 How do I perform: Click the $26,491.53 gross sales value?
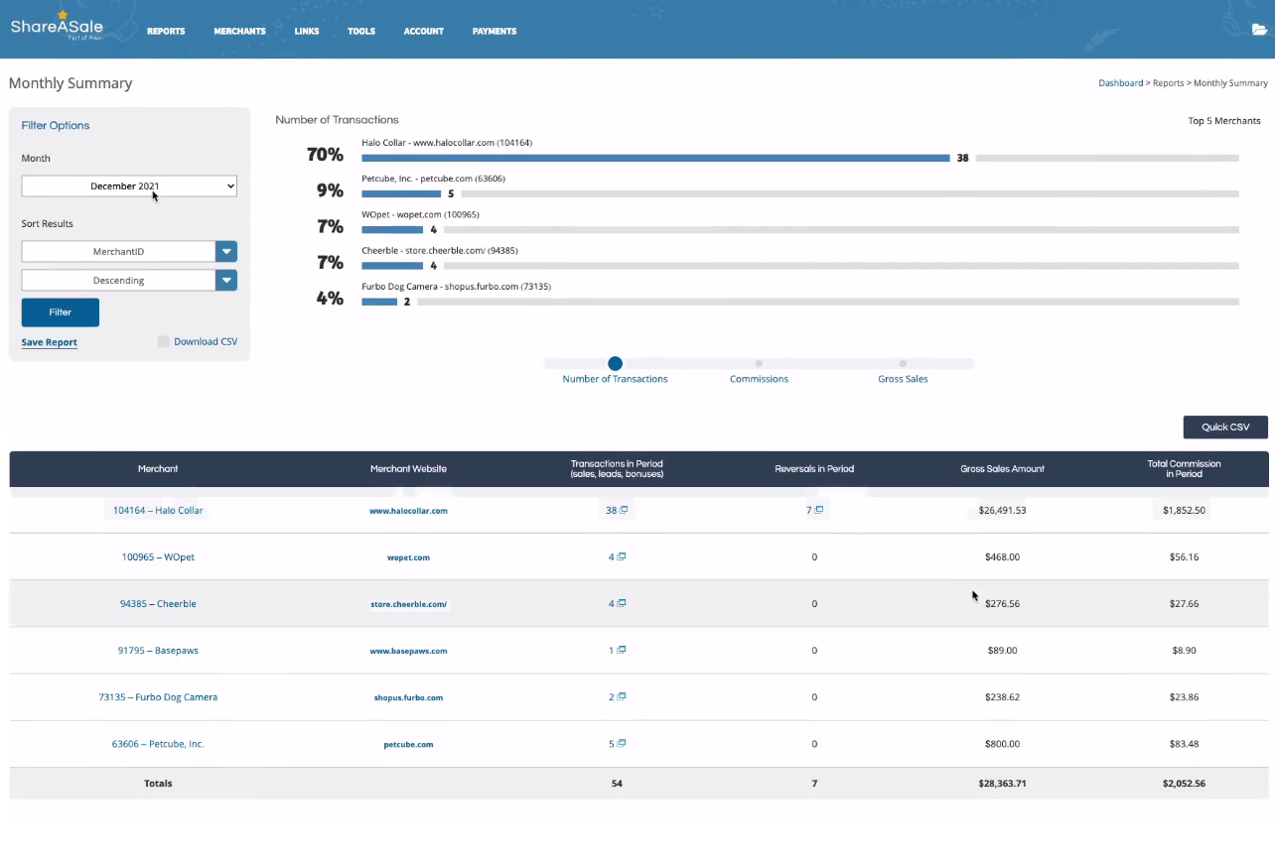[1002, 510]
